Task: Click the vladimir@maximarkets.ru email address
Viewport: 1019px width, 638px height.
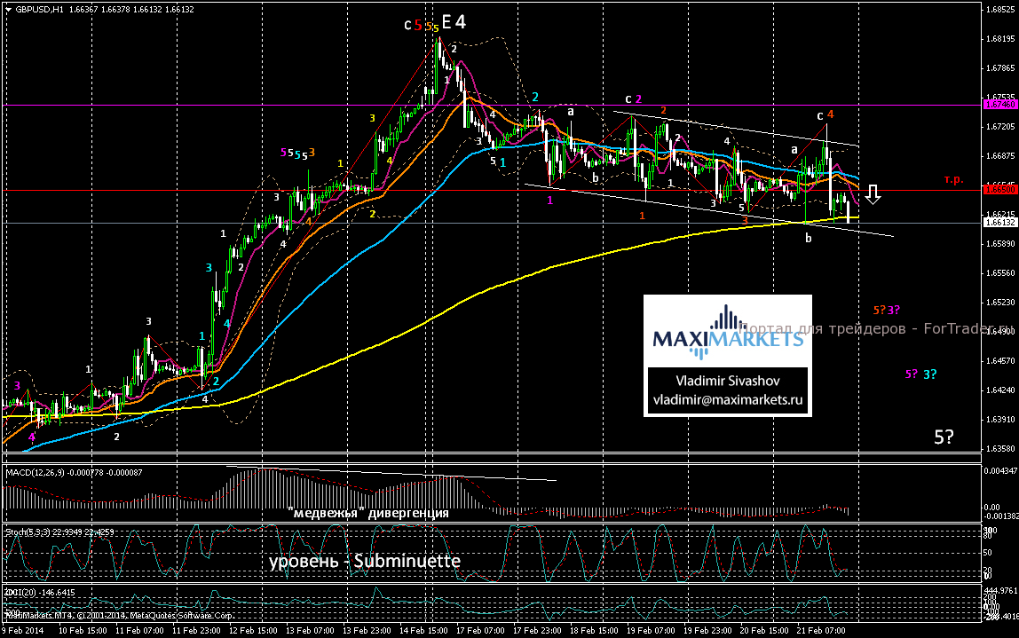Action: click(728, 400)
